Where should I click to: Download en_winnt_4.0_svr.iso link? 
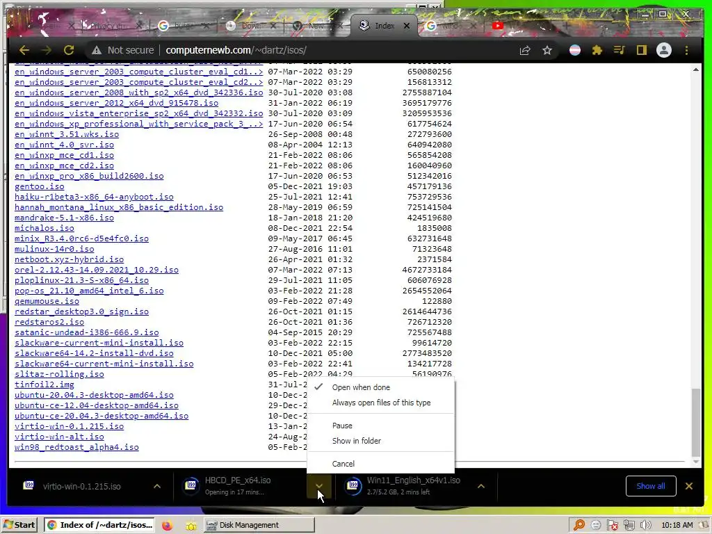pyautogui.click(x=64, y=145)
